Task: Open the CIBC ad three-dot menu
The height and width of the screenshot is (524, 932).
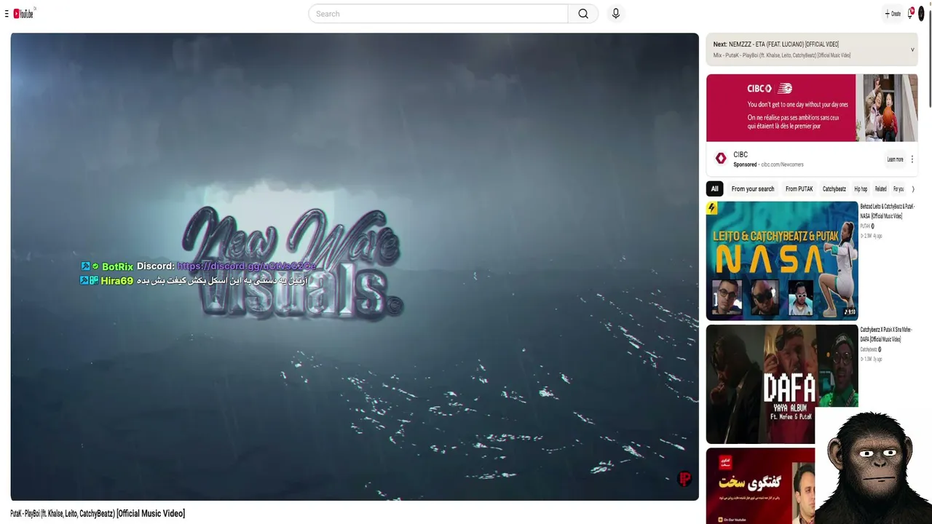Action: coord(912,159)
